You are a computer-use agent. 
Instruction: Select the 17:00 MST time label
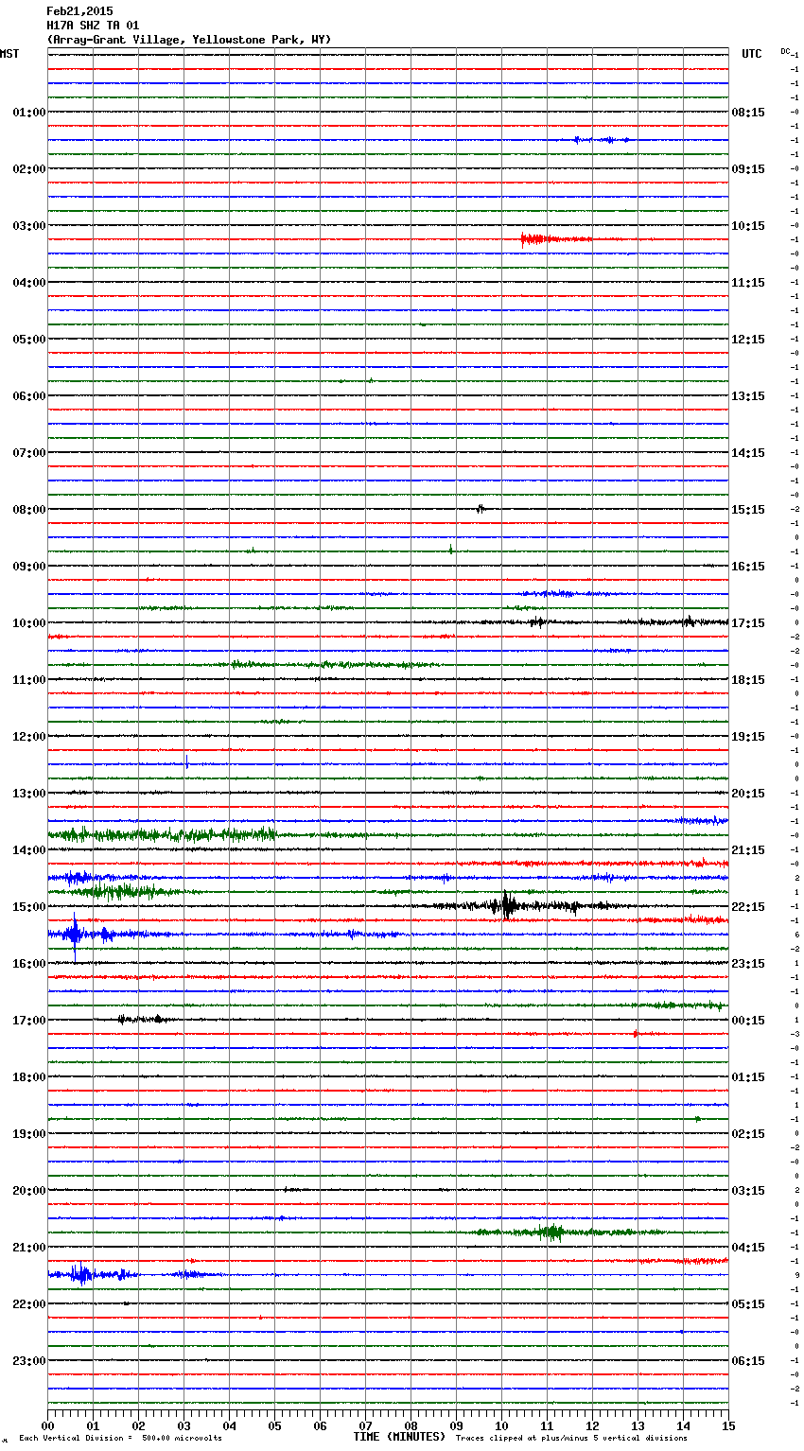point(29,1021)
